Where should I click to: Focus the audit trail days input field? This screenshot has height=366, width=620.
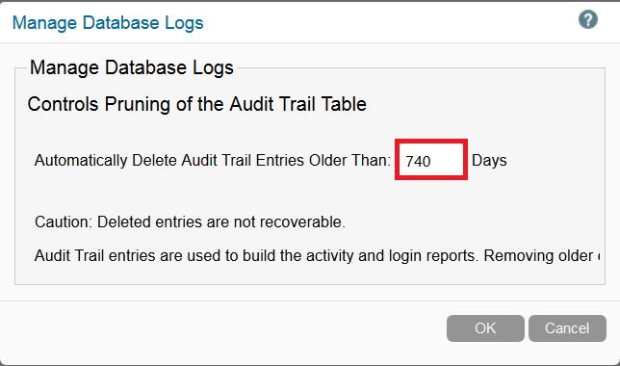pyautogui.click(x=431, y=160)
